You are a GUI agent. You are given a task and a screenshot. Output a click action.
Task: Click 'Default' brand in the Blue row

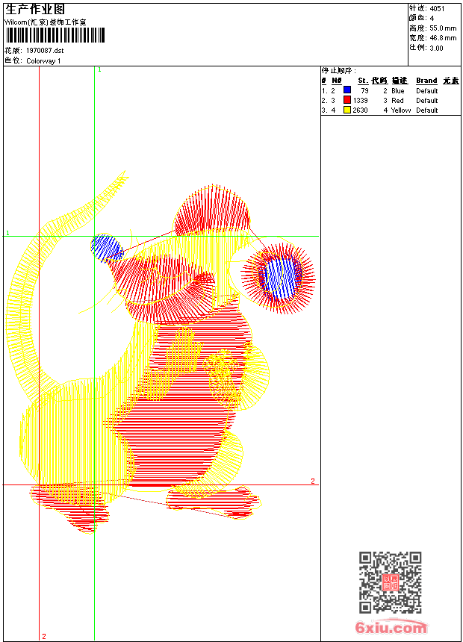tap(427, 90)
